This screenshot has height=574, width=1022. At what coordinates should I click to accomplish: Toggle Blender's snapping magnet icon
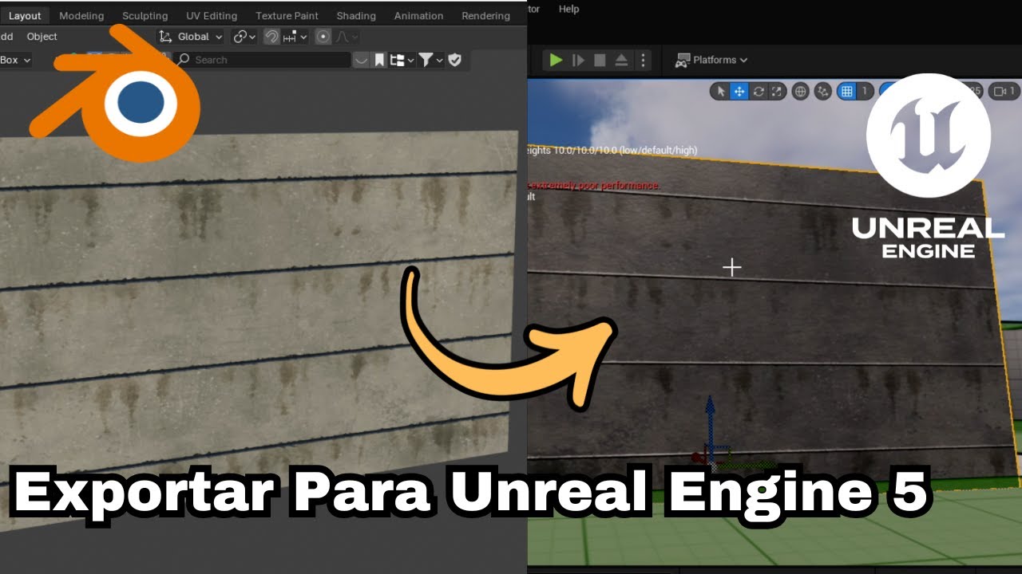pyautogui.click(x=271, y=37)
